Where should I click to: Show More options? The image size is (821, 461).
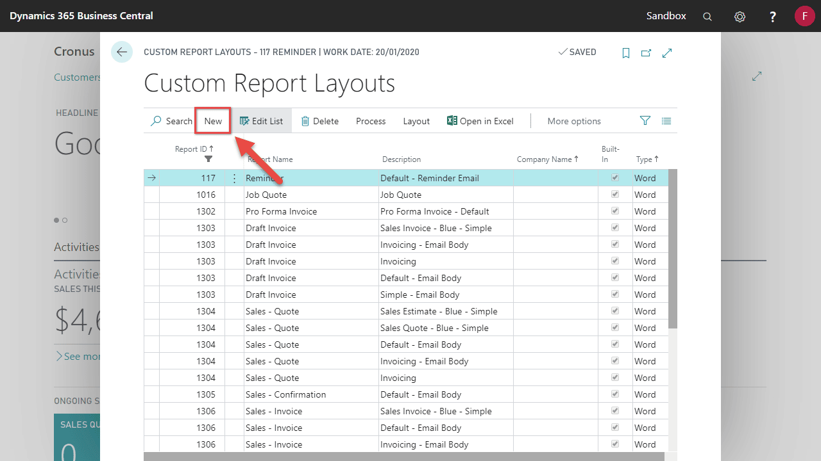click(x=574, y=121)
